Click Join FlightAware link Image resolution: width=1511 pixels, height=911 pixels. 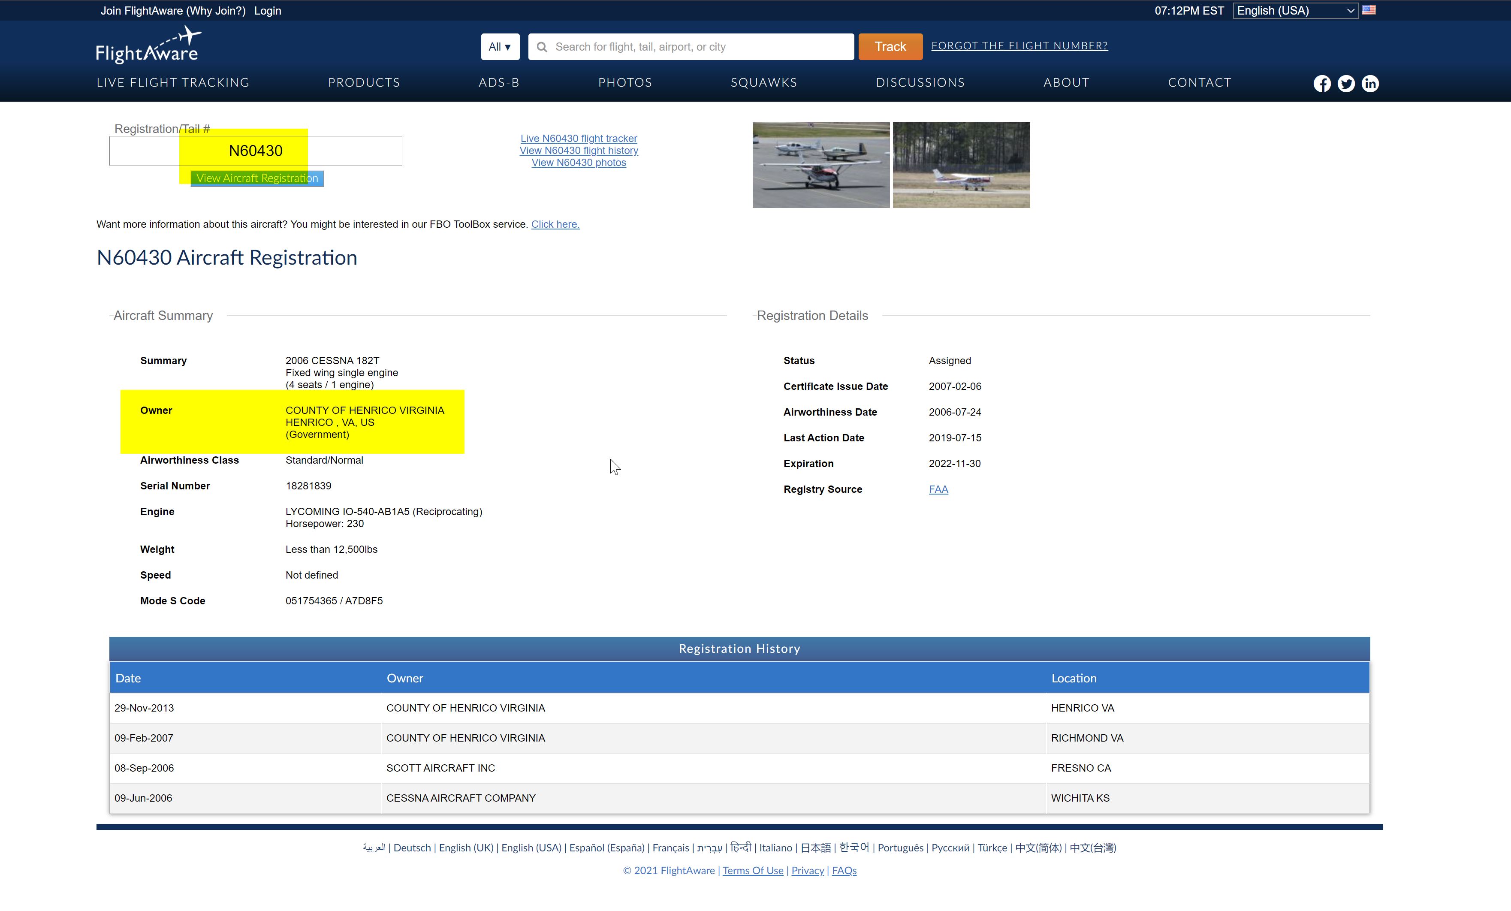point(142,10)
